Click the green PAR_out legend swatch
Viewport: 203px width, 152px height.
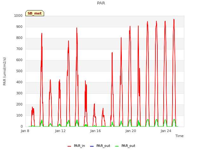coord(117,146)
